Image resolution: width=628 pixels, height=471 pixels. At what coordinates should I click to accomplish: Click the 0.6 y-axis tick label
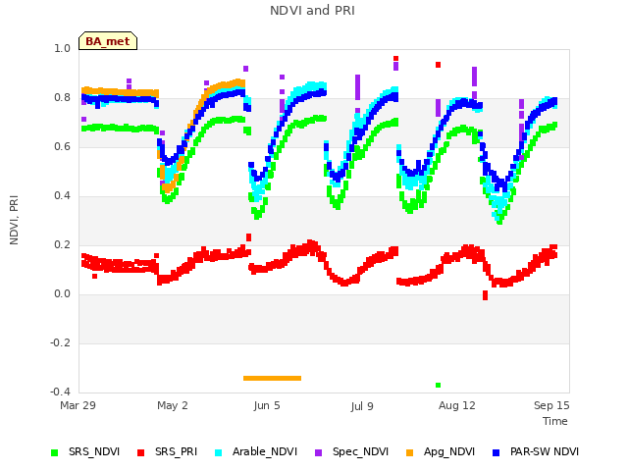[62, 146]
